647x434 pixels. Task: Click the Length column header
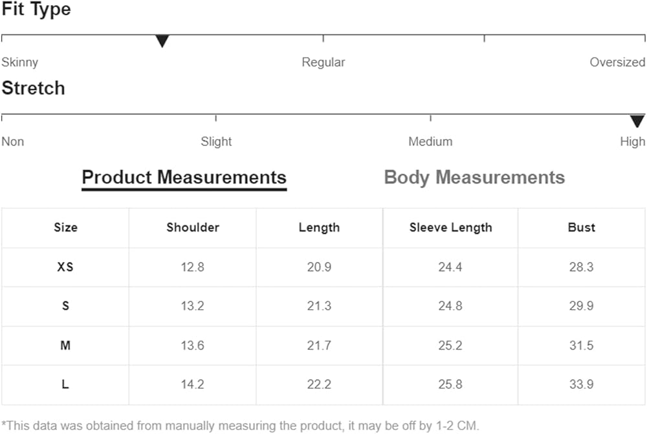click(319, 227)
